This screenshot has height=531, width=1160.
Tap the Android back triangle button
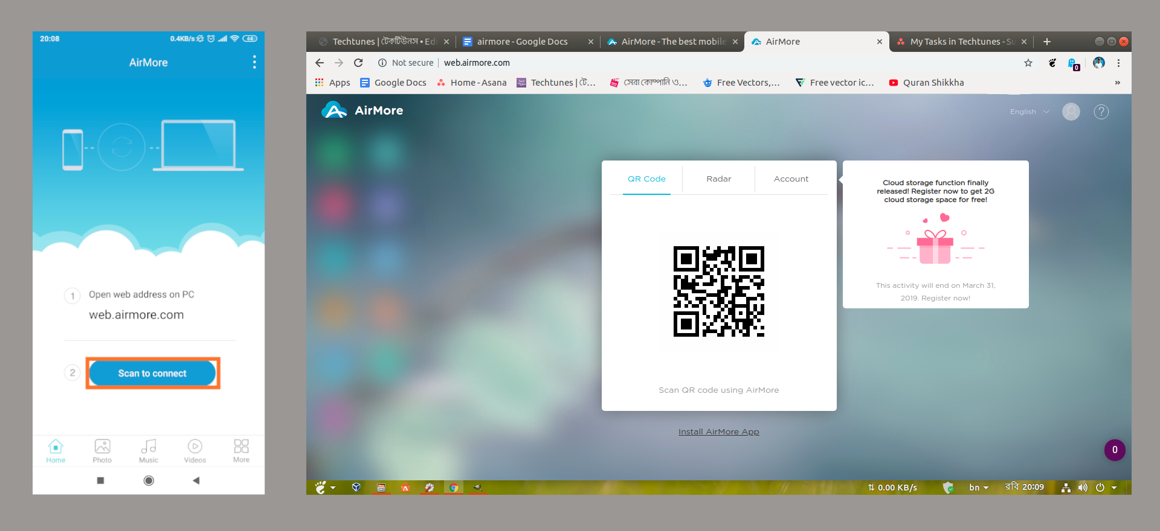[x=196, y=481]
